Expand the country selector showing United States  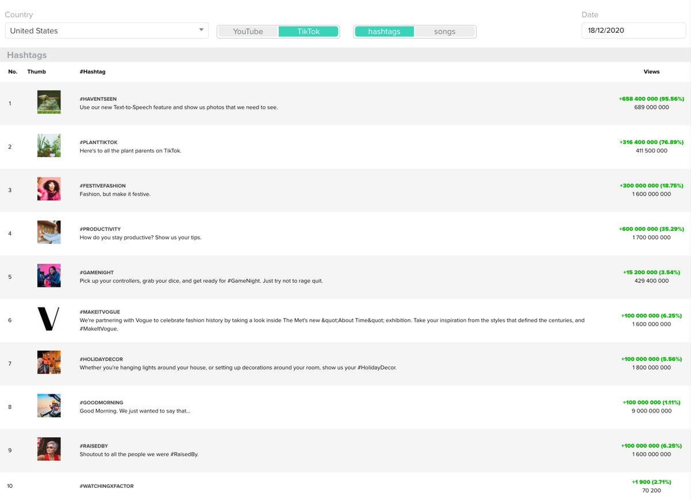click(107, 31)
